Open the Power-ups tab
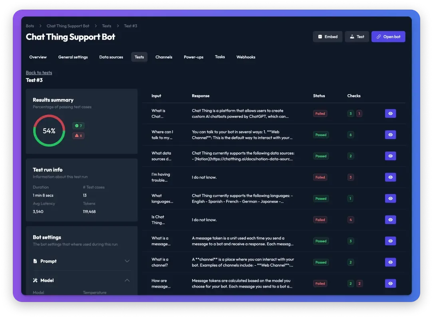Viewport: 433px width, 318px height. (x=194, y=57)
